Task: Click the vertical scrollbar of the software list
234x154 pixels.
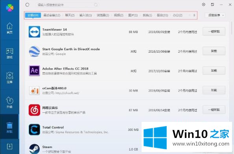Action: [232, 28]
